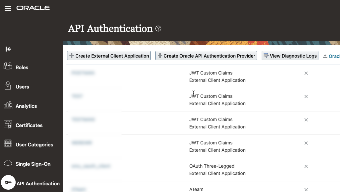Delete the first JWT Custom Claims application
The height and width of the screenshot is (192, 340).
(306, 73)
